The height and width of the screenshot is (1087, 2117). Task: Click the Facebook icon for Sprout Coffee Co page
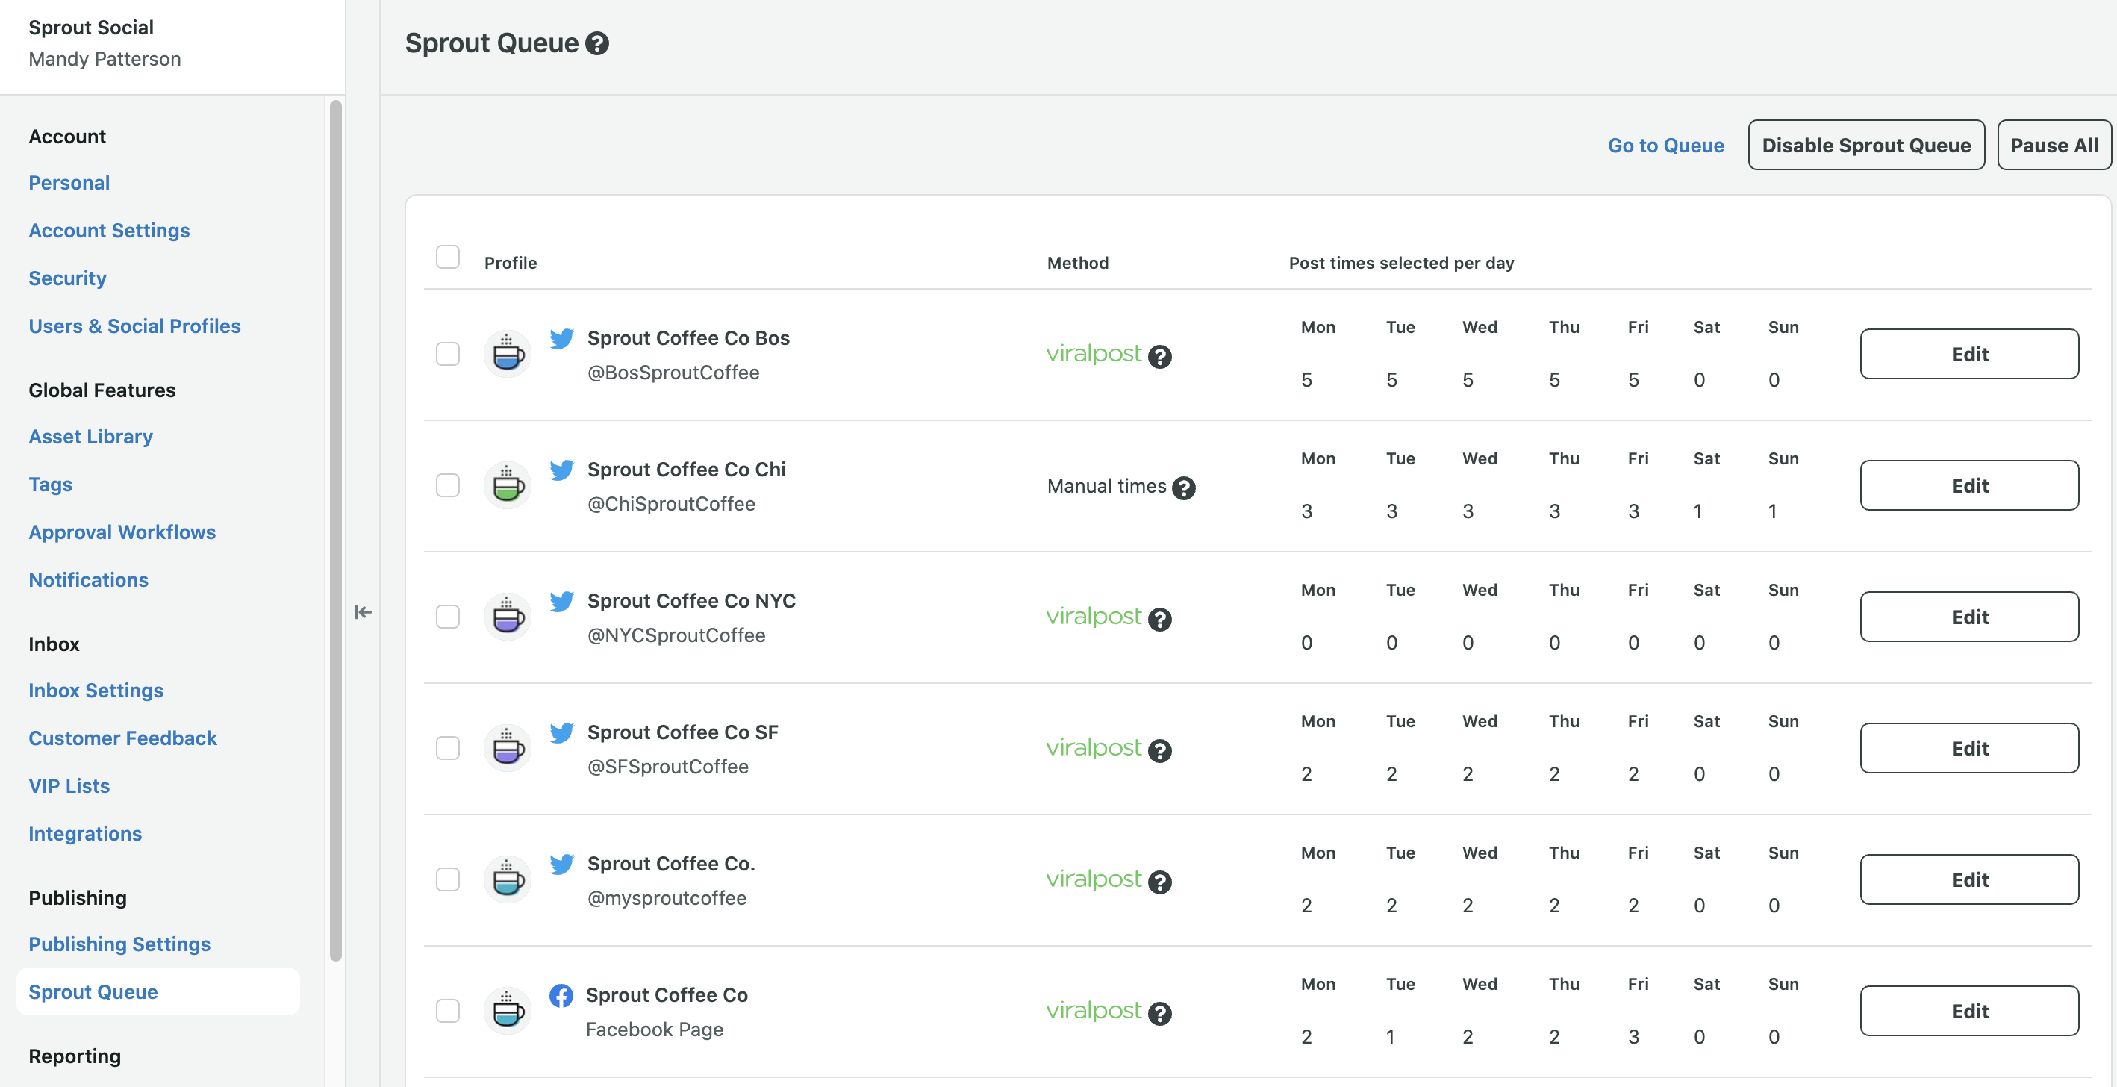point(561,996)
